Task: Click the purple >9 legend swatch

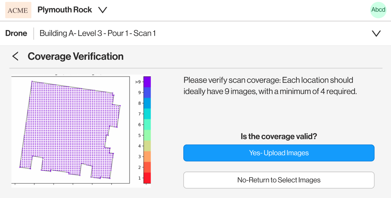Action: tap(147, 82)
